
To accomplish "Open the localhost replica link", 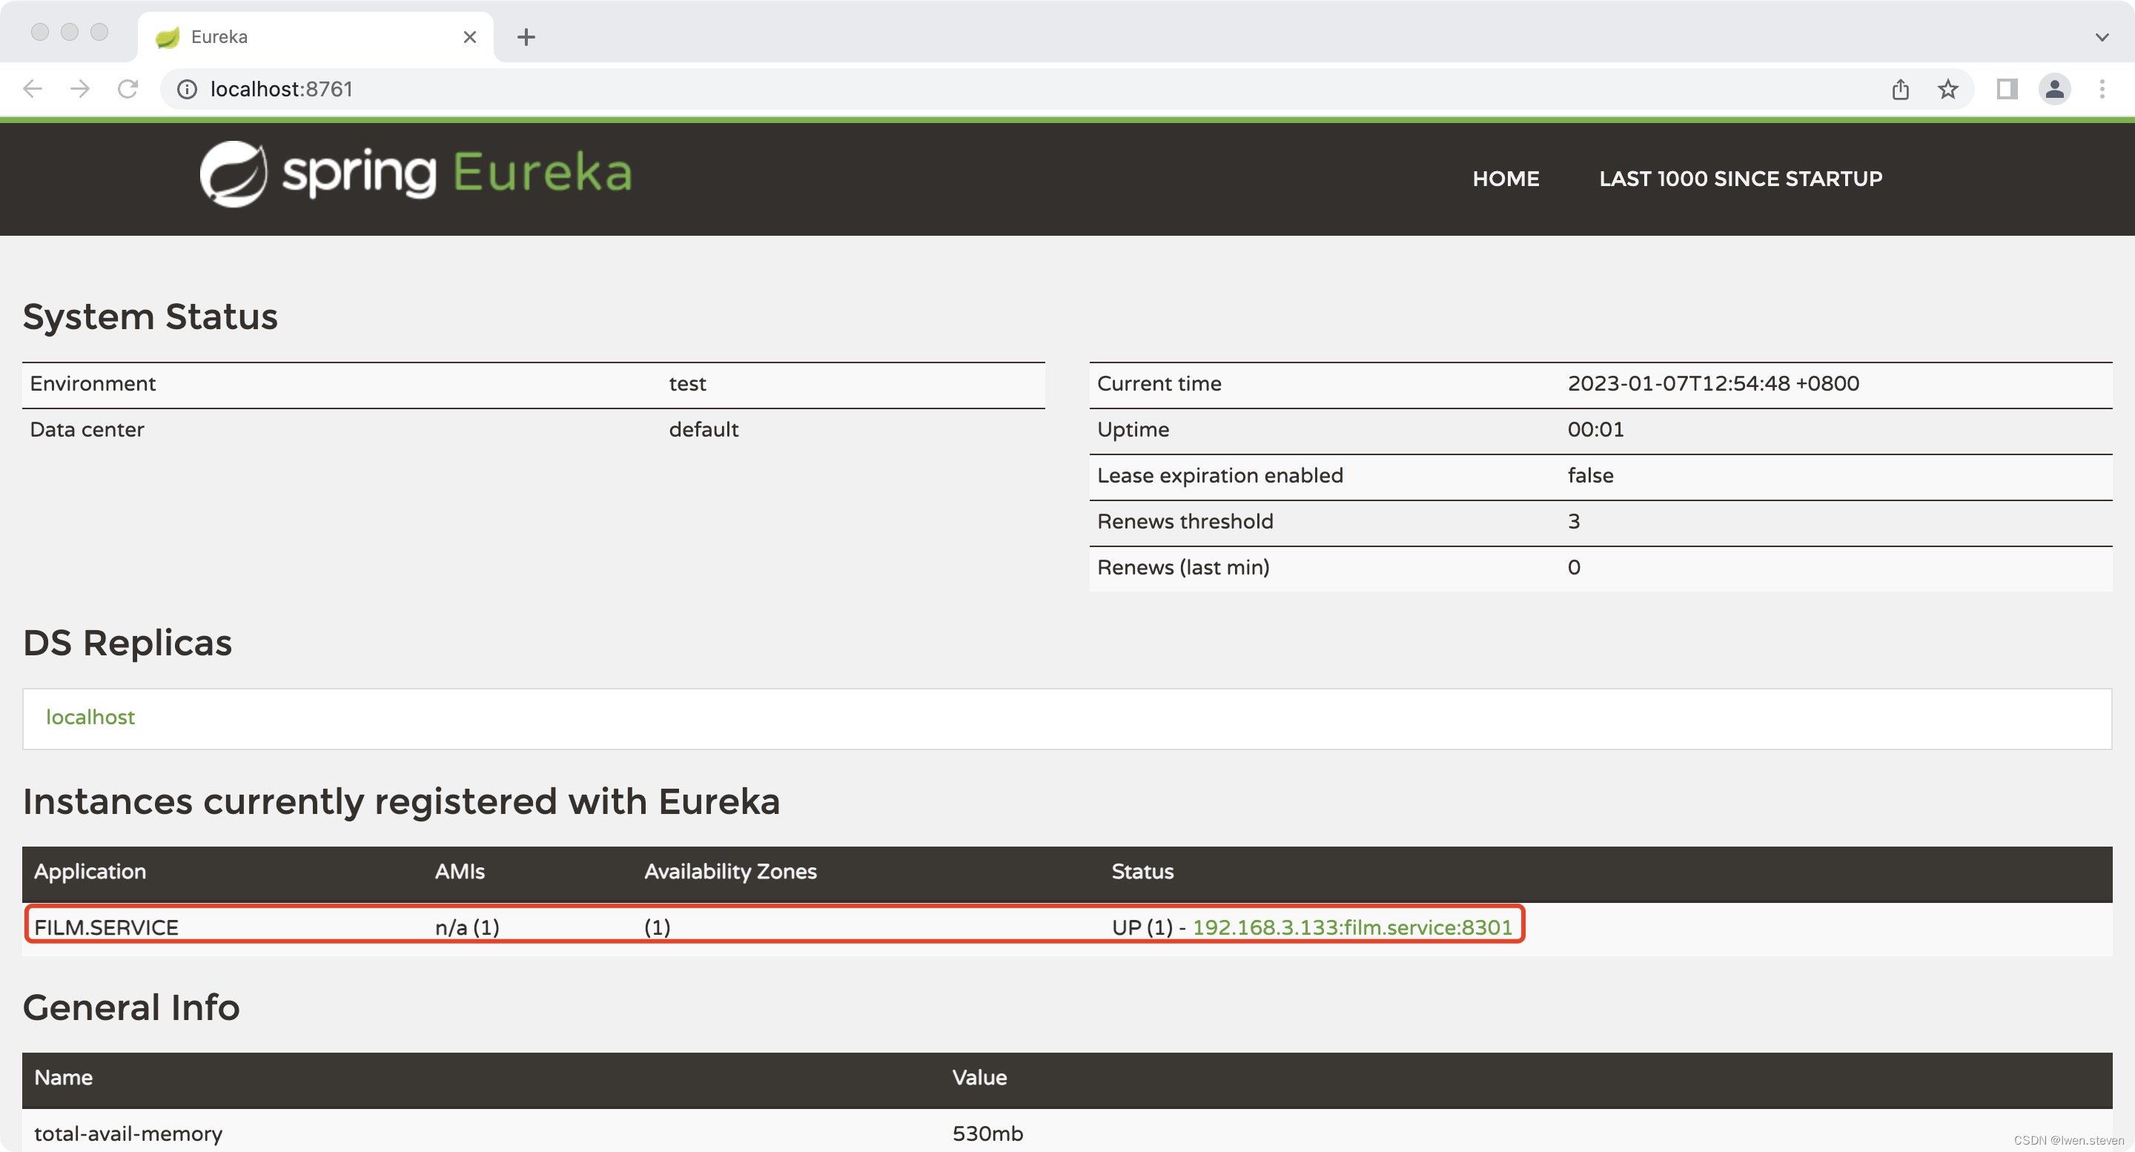I will [x=90, y=717].
